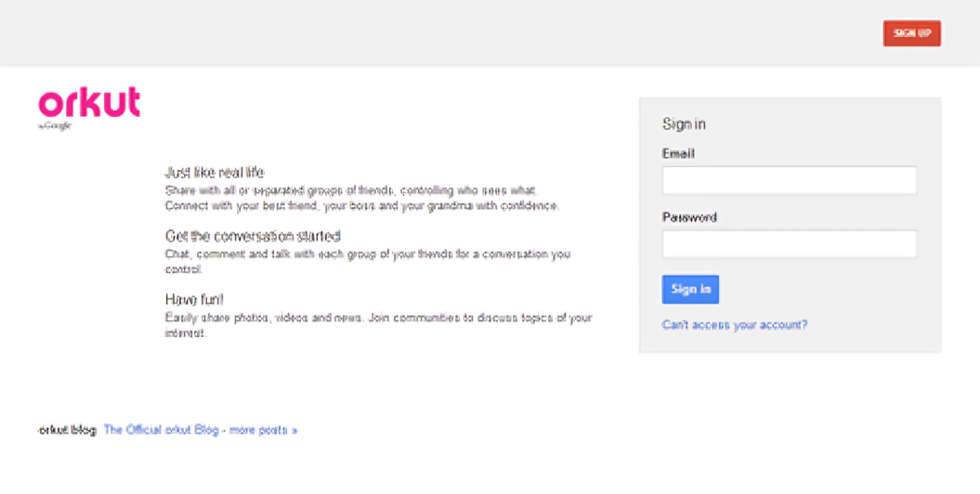Click the 'orkut blog' label text
This screenshot has height=494, width=980.
[x=67, y=430]
